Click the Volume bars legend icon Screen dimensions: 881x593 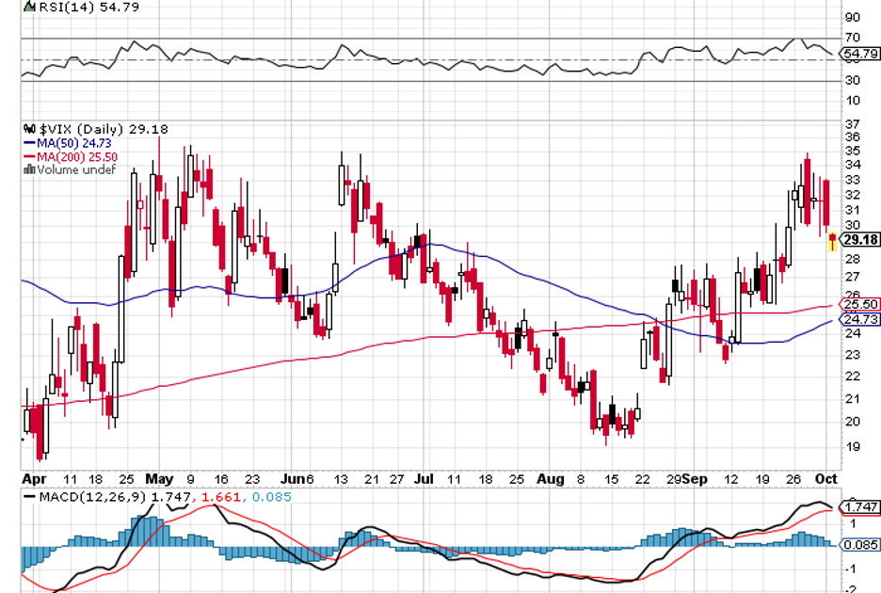[30, 169]
